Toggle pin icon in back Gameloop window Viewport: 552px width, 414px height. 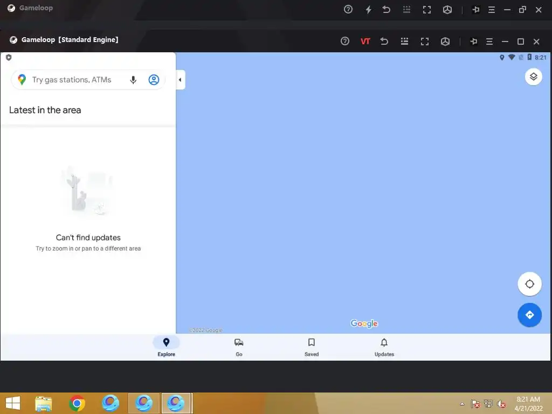point(476,10)
